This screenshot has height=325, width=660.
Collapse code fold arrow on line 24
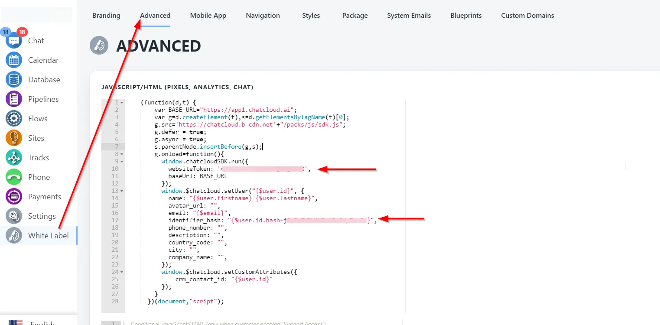click(122, 272)
